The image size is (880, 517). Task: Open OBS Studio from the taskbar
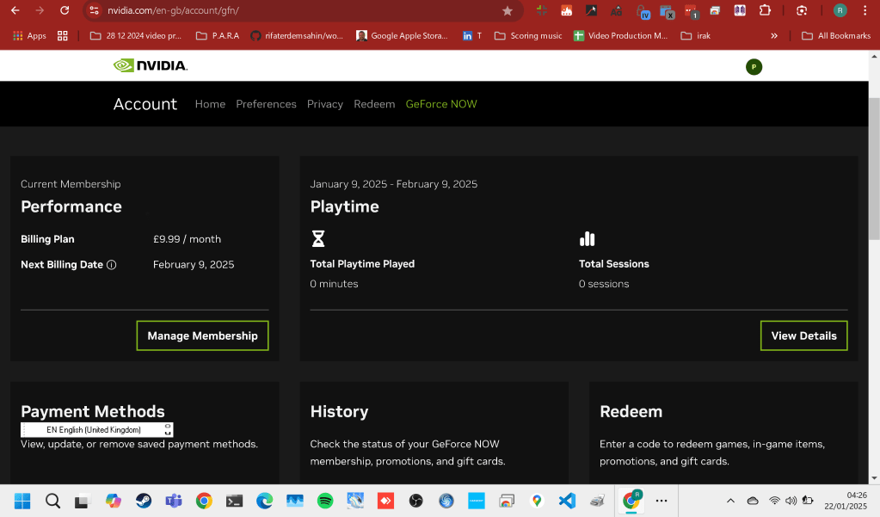pos(415,500)
